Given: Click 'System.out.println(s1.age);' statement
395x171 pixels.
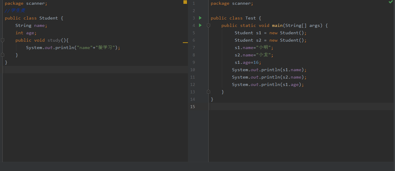Looking at the screenshot, I should [x=268, y=84].
